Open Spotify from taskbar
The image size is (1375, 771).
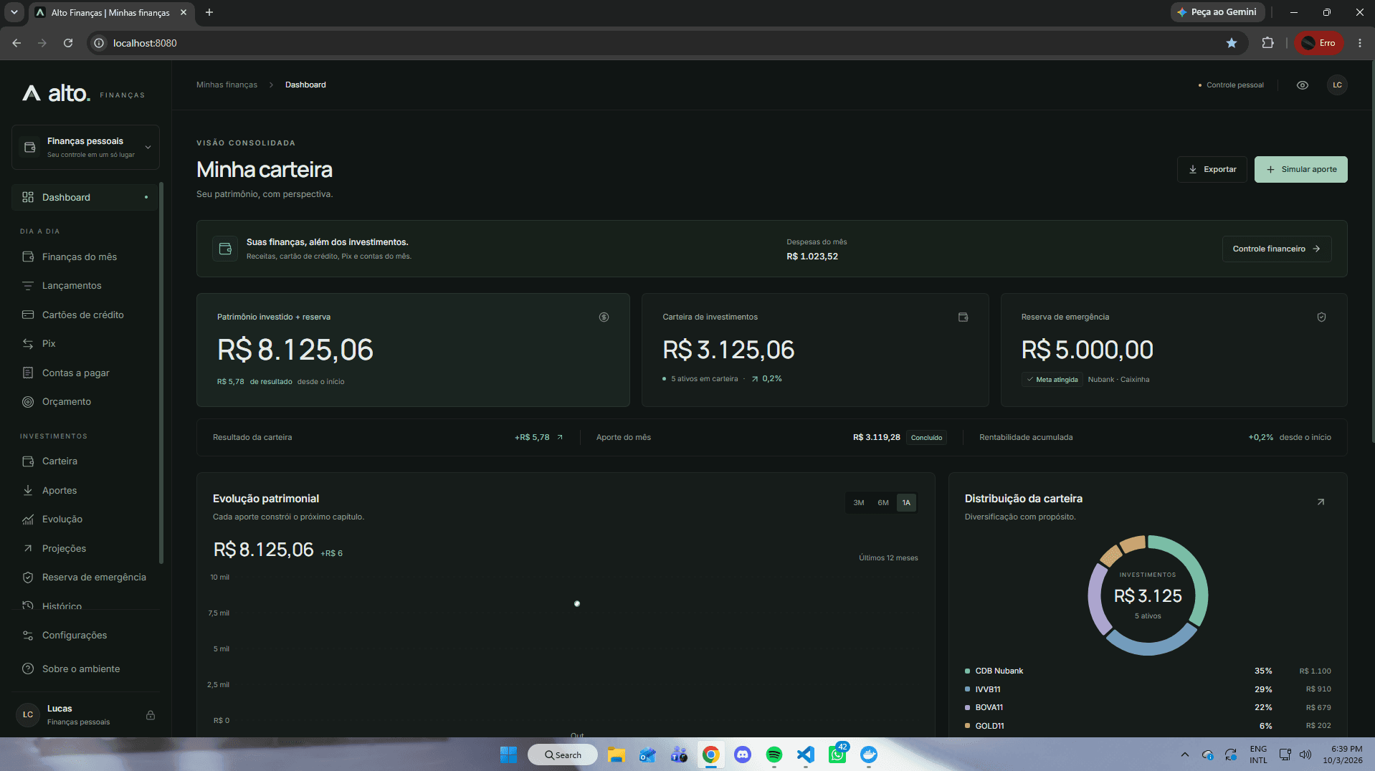(x=774, y=755)
